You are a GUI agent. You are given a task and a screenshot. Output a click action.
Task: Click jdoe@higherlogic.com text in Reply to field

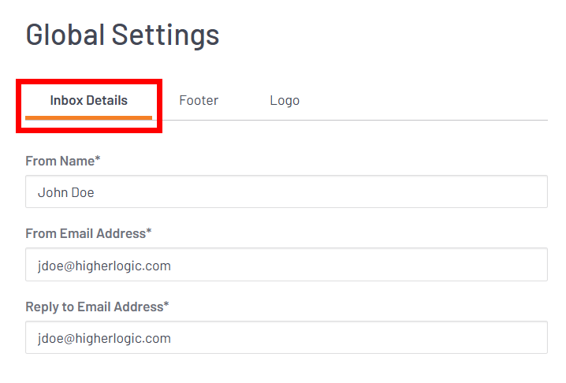(104, 339)
